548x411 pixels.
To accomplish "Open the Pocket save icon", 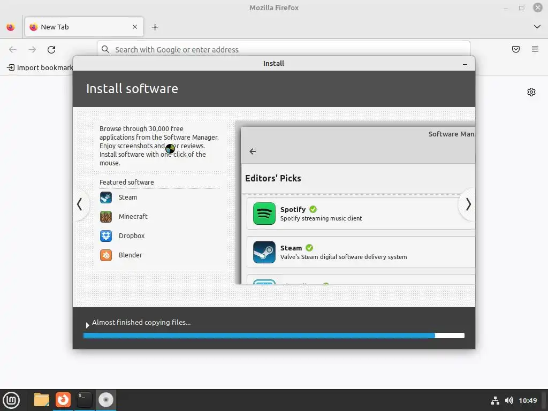I will (516, 49).
